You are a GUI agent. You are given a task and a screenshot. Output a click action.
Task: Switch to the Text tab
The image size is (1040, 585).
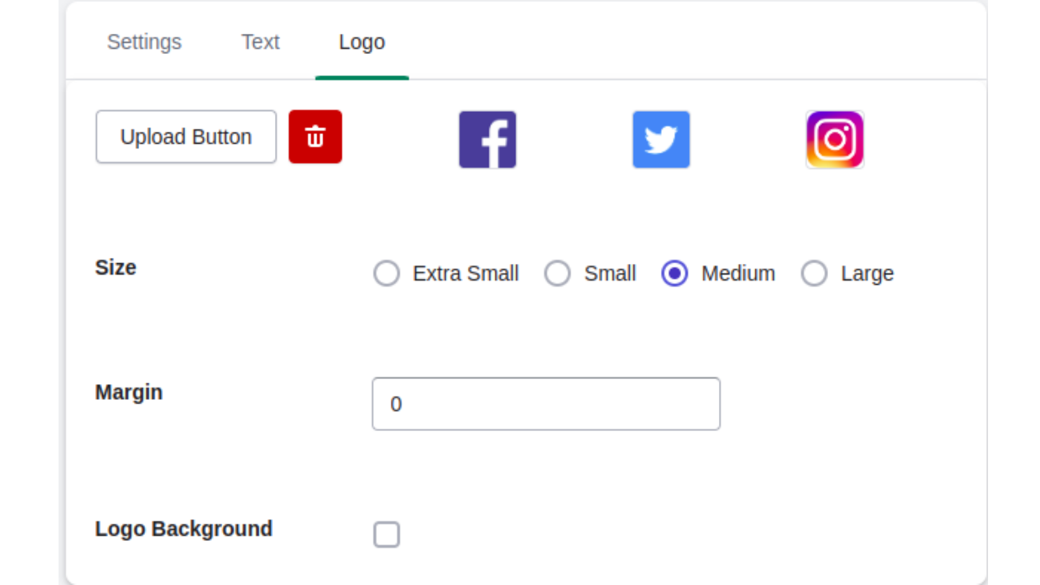(261, 42)
